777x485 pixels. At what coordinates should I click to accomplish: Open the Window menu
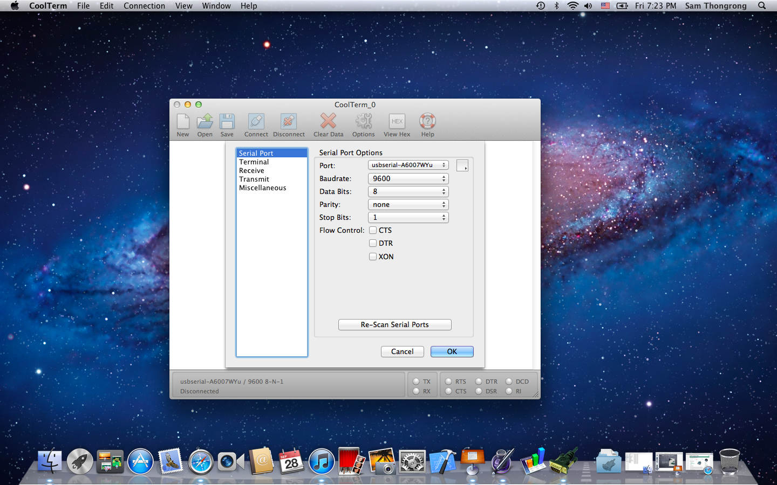pyautogui.click(x=216, y=6)
